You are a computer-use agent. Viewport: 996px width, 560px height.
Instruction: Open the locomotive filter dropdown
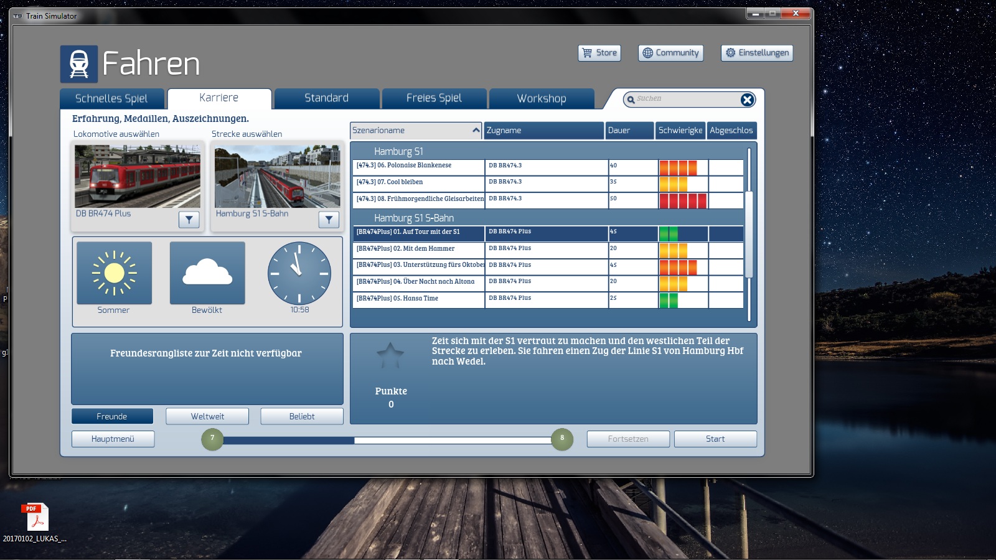189,220
